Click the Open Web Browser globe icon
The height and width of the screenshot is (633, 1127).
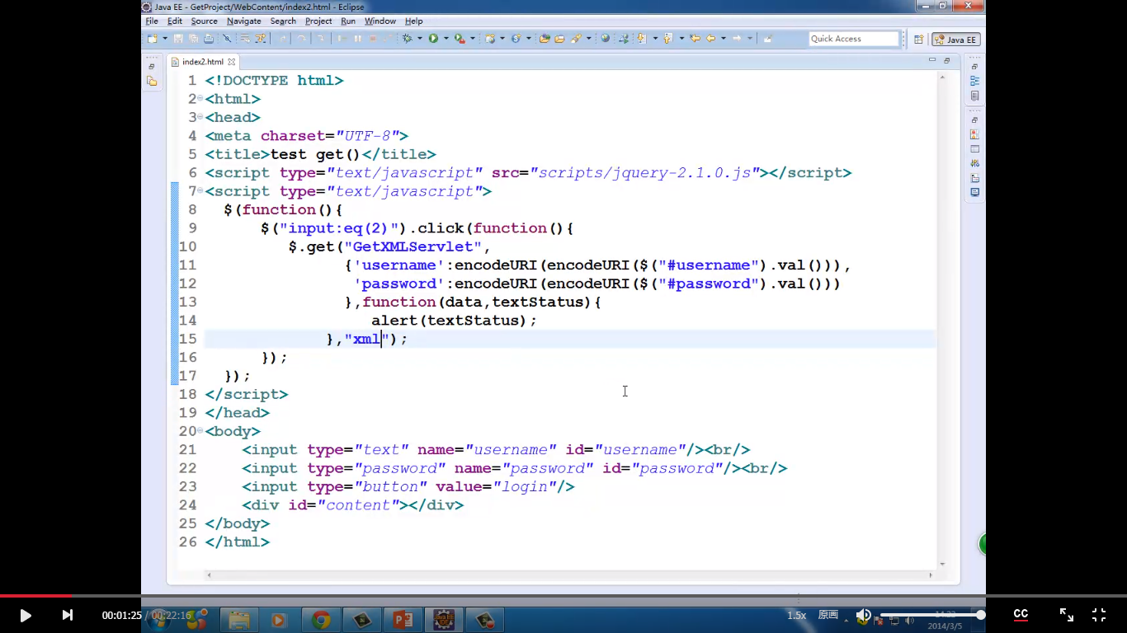(606, 38)
